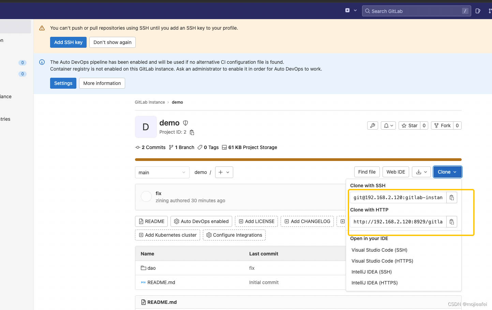Click the More information button

[x=102, y=83]
